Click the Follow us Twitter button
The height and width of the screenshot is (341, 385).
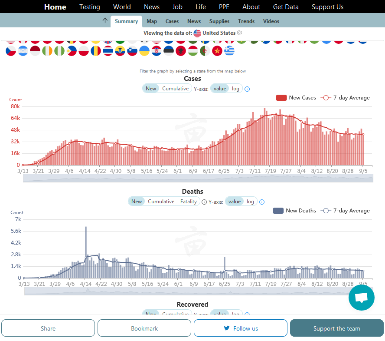(x=241, y=328)
